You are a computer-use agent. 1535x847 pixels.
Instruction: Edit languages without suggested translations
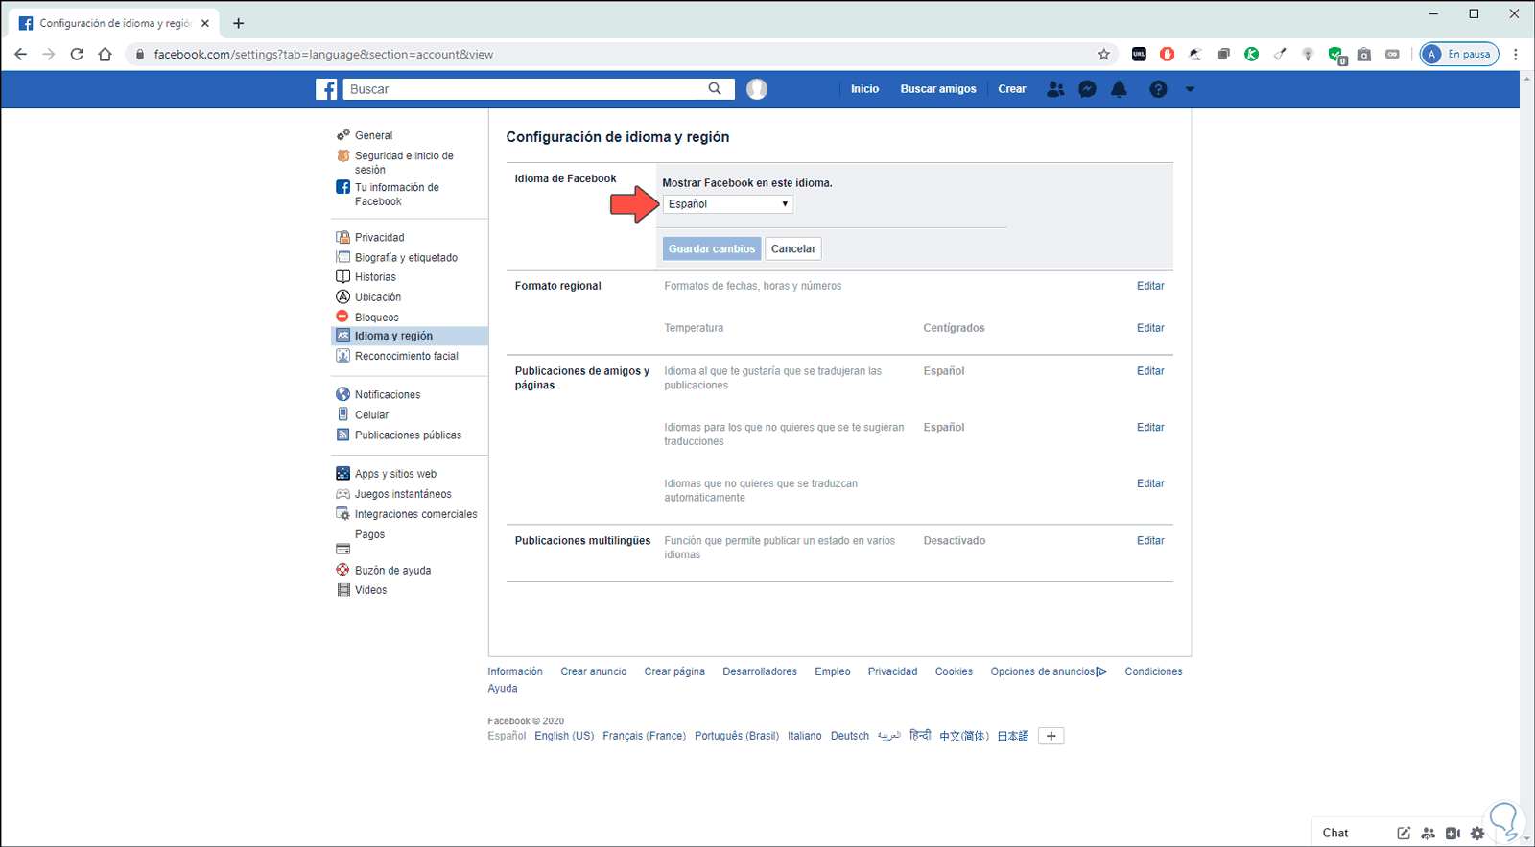click(1150, 428)
